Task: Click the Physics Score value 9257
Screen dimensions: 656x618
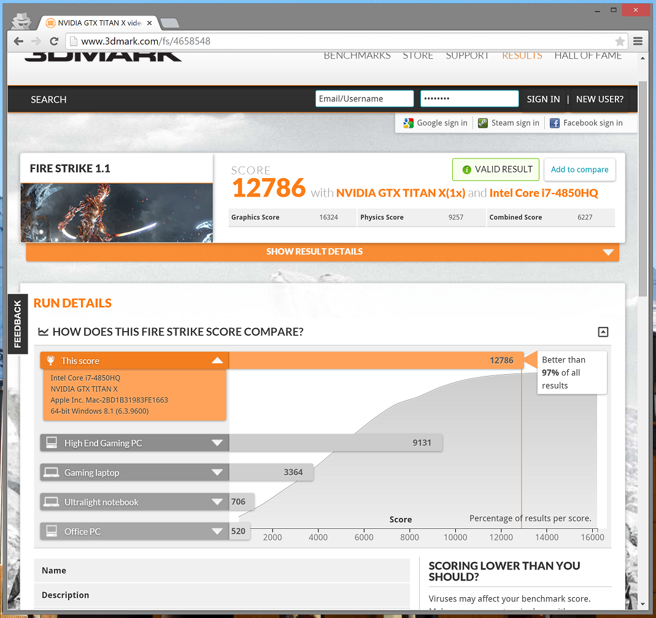Action: (x=455, y=217)
